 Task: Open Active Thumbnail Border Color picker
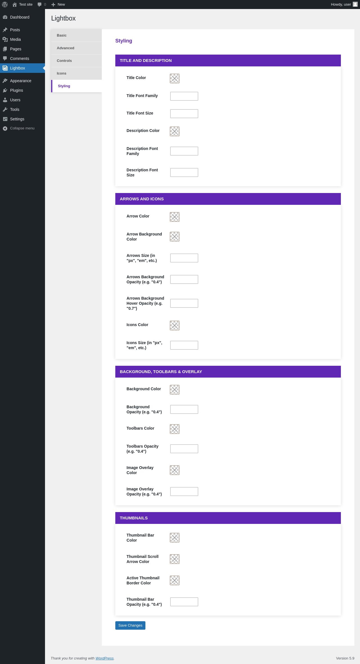point(175,580)
